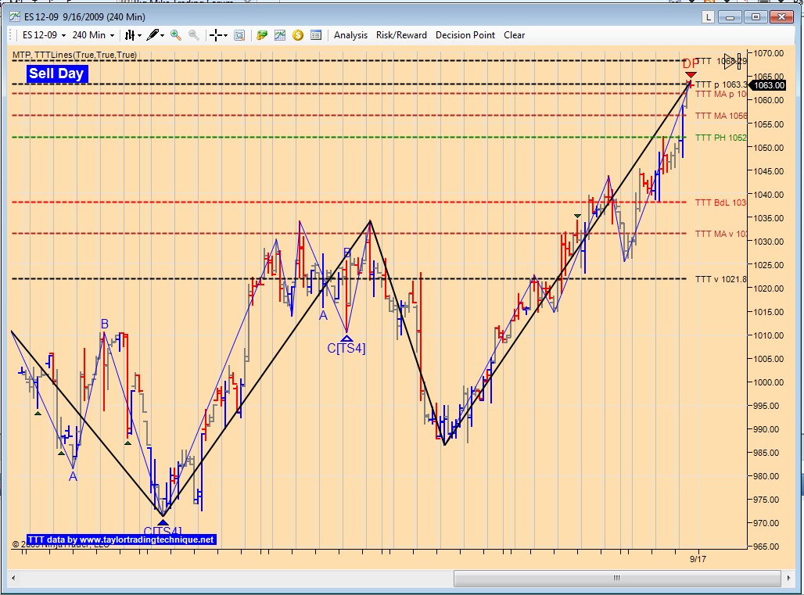
Task: Maximize the chart window
Action: point(756,17)
